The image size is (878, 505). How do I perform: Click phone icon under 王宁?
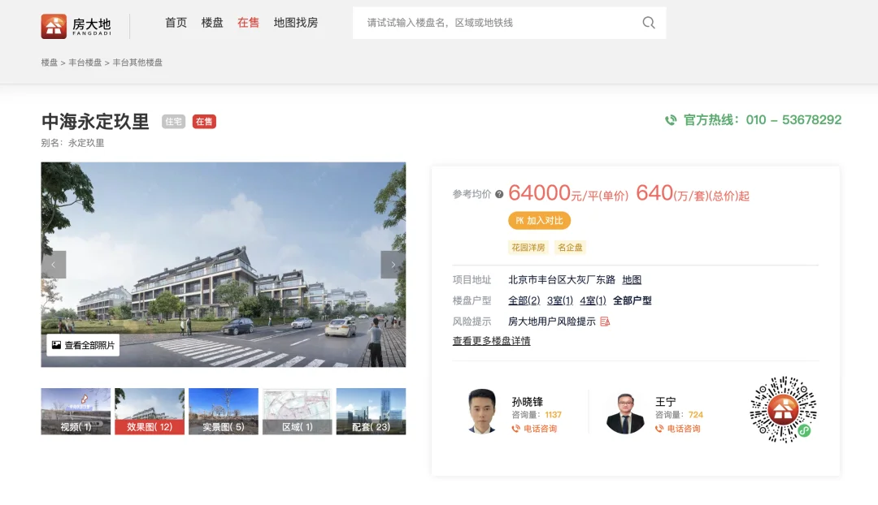coord(659,429)
